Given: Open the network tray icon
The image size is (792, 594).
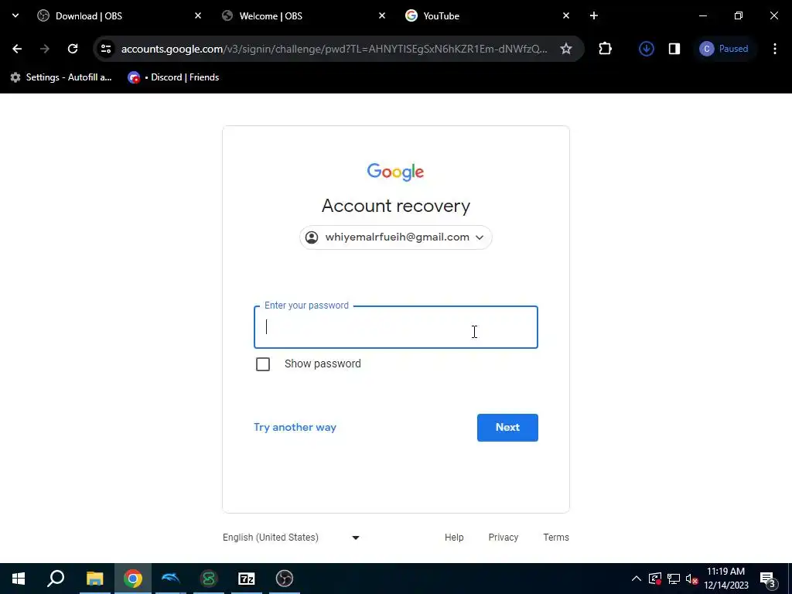Looking at the screenshot, I should [x=674, y=579].
